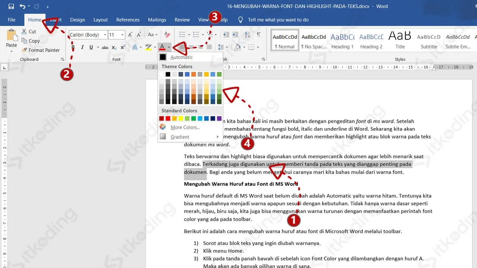Click the tab selector at ruler corner

tap(4, 67)
